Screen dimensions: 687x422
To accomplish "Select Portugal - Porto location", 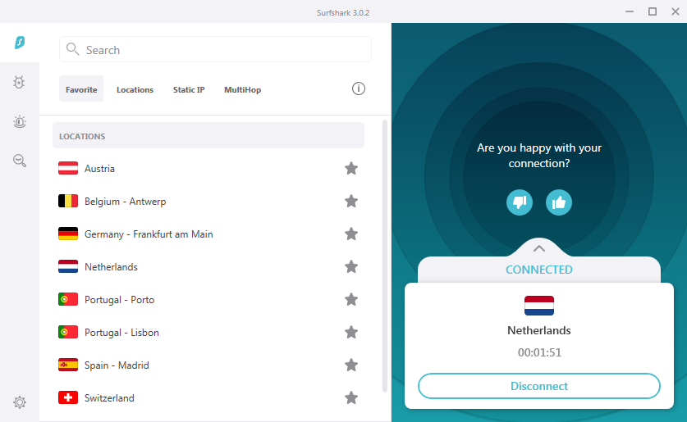I will pos(208,300).
